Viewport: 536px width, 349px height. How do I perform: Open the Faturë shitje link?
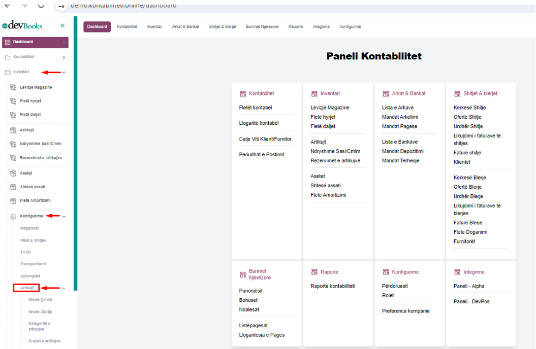click(467, 153)
